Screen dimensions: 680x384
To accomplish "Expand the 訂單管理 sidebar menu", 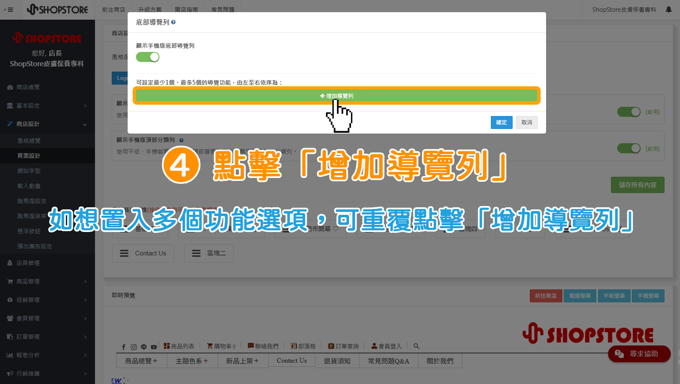I will click(x=47, y=337).
